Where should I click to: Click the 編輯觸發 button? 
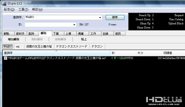[61, 39]
